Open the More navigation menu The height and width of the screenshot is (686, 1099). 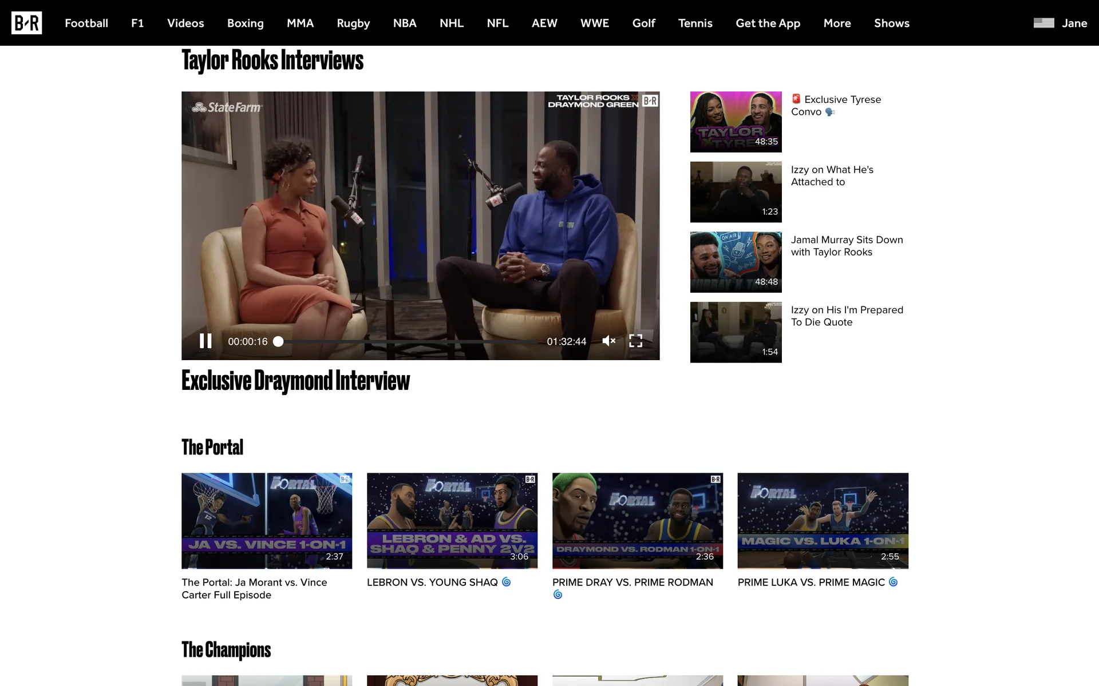837,23
